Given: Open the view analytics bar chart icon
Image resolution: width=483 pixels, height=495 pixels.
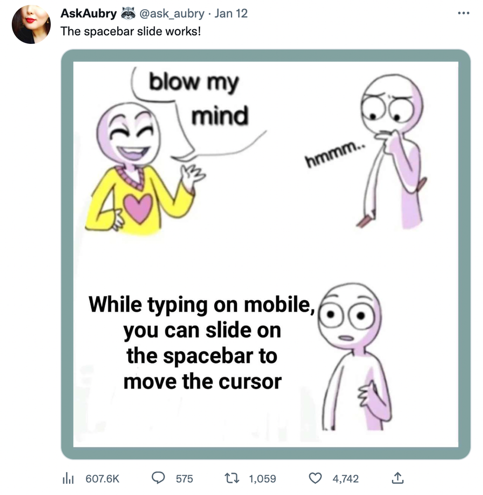Looking at the screenshot, I should 69,478.
